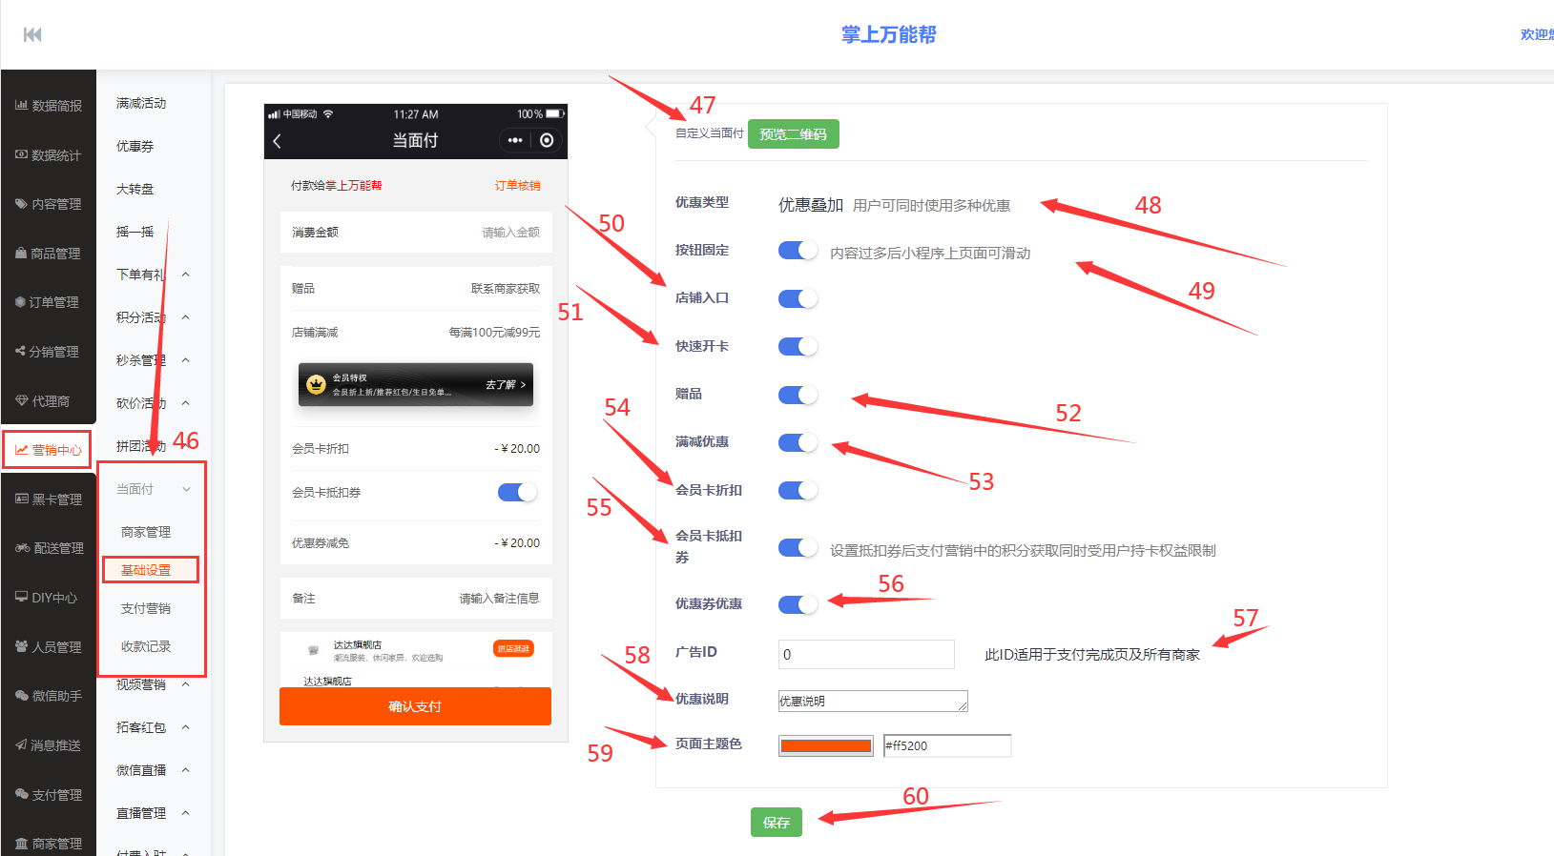
Task: Click the 人员管理 users icon
Action: [x=21, y=647]
